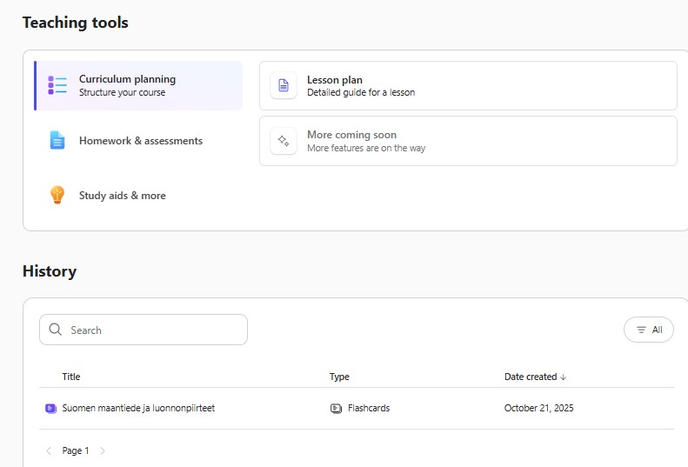Click the Lesson plan document icon
This screenshot has width=688, height=467.
coord(284,85)
